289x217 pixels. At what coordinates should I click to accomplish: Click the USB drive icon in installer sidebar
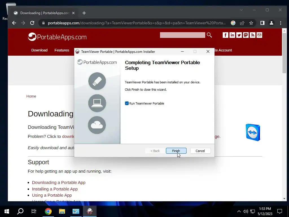pos(97,81)
